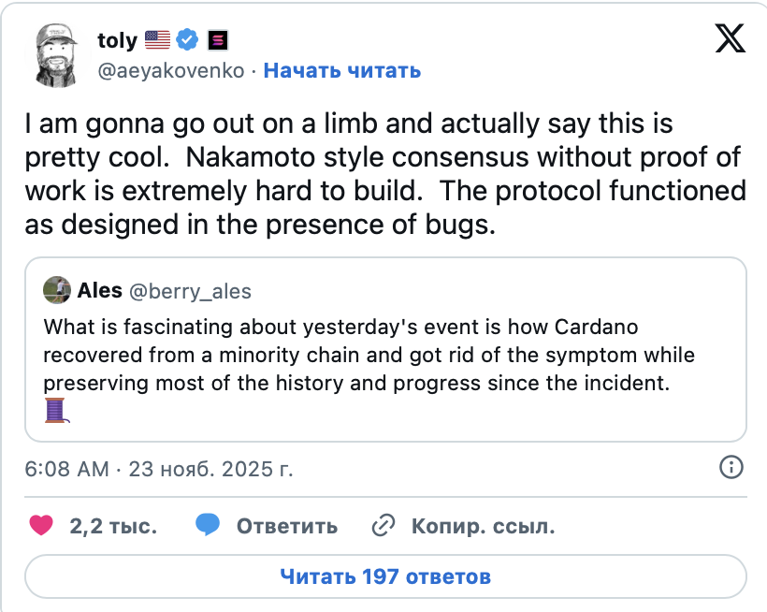Like the tweet with the heart icon
Screen dimensions: 767x612
41,526
